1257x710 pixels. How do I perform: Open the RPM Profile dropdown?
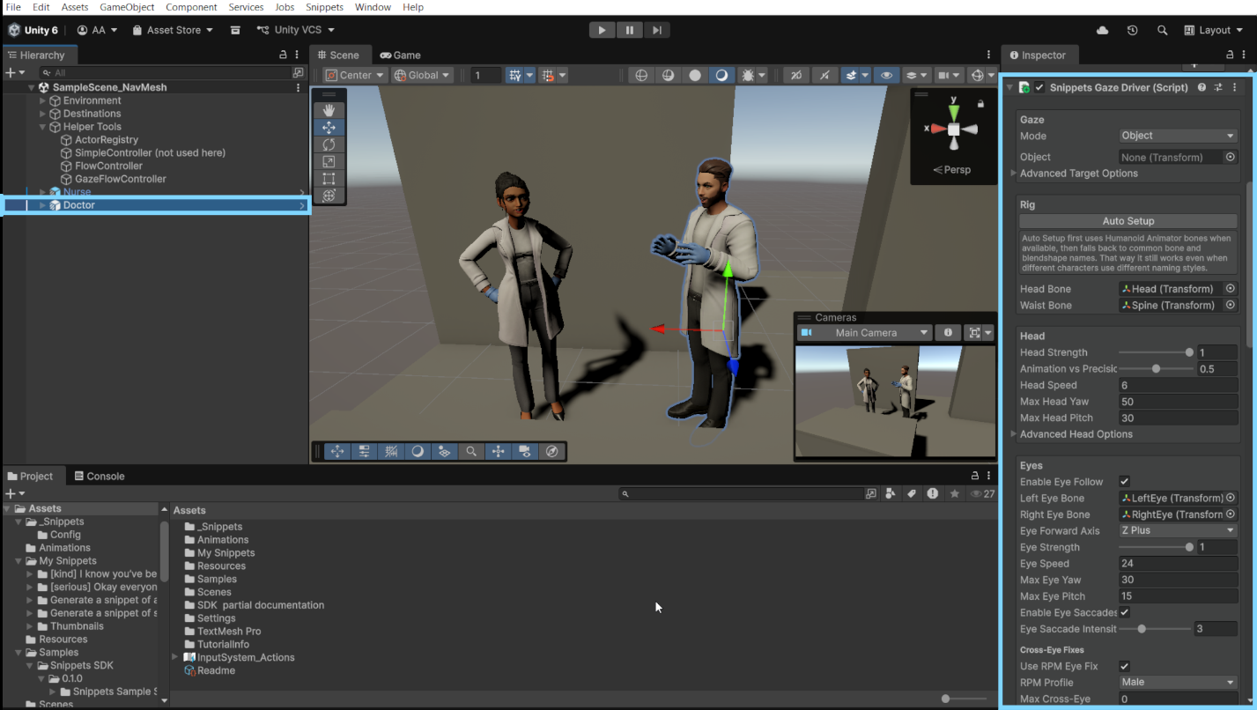1178,682
